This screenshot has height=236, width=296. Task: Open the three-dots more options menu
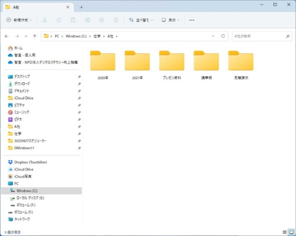point(192,20)
